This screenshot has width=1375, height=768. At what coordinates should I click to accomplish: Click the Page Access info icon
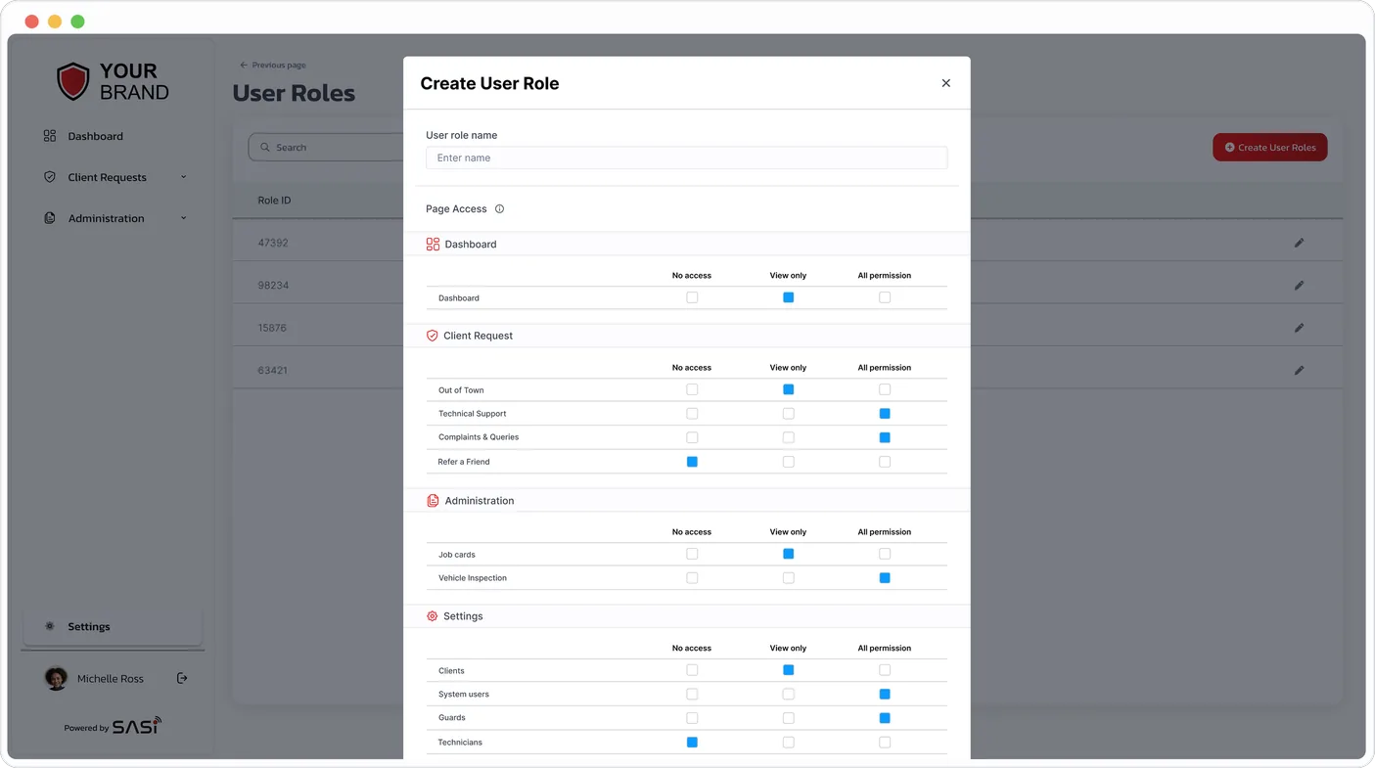tap(499, 209)
